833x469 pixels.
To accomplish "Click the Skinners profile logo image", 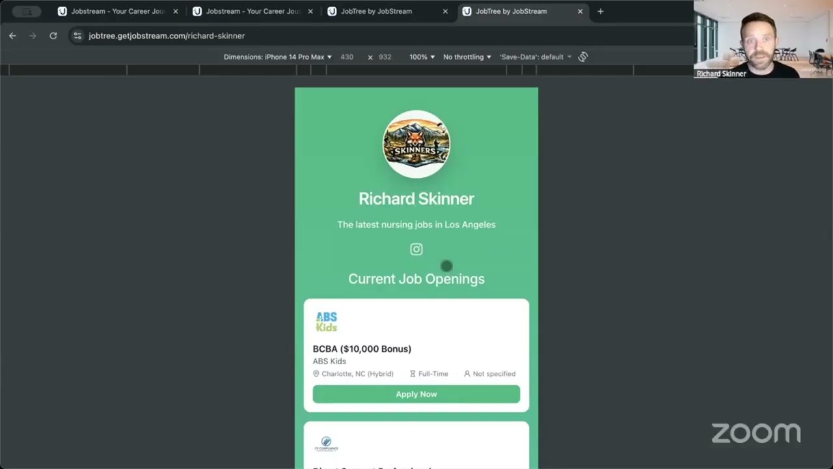I will 416,144.
